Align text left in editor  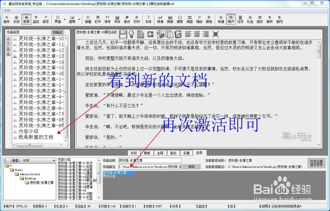tap(188, 34)
